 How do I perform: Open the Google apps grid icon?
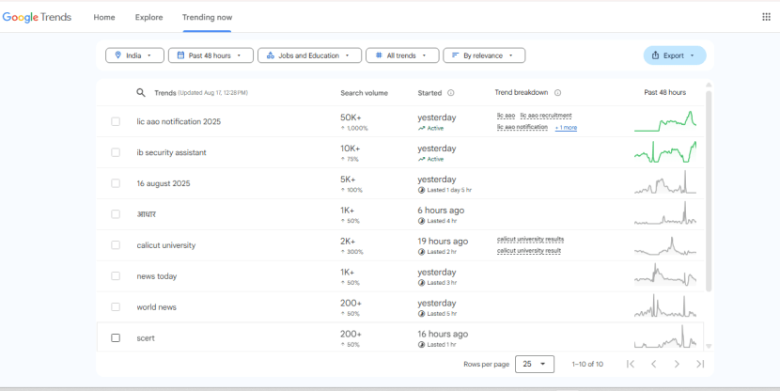[766, 17]
